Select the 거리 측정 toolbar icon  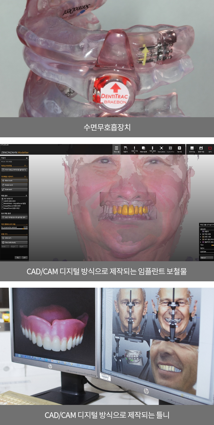[x=152, y=149]
